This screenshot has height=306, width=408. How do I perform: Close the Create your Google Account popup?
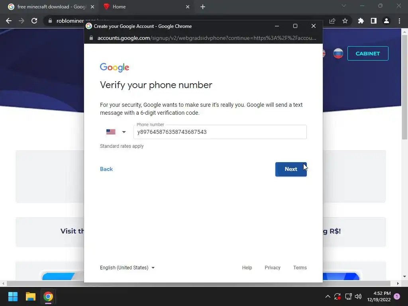point(314,26)
